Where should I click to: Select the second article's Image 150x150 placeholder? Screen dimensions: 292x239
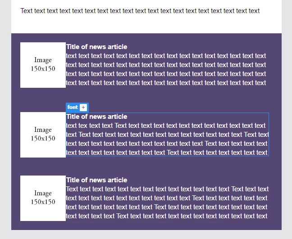(x=43, y=135)
